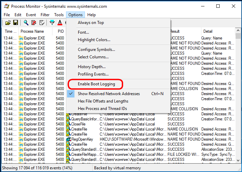
Task: Select the HKCU\SOFTWARE\Microsoft\Window... path cell
Action: [133, 139]
